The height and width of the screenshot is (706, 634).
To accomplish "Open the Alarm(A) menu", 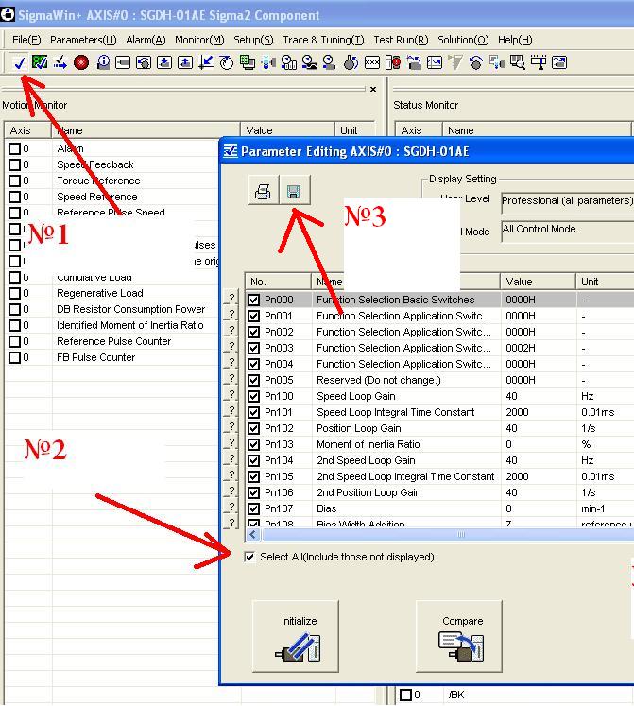I will (x=146, y=40).
